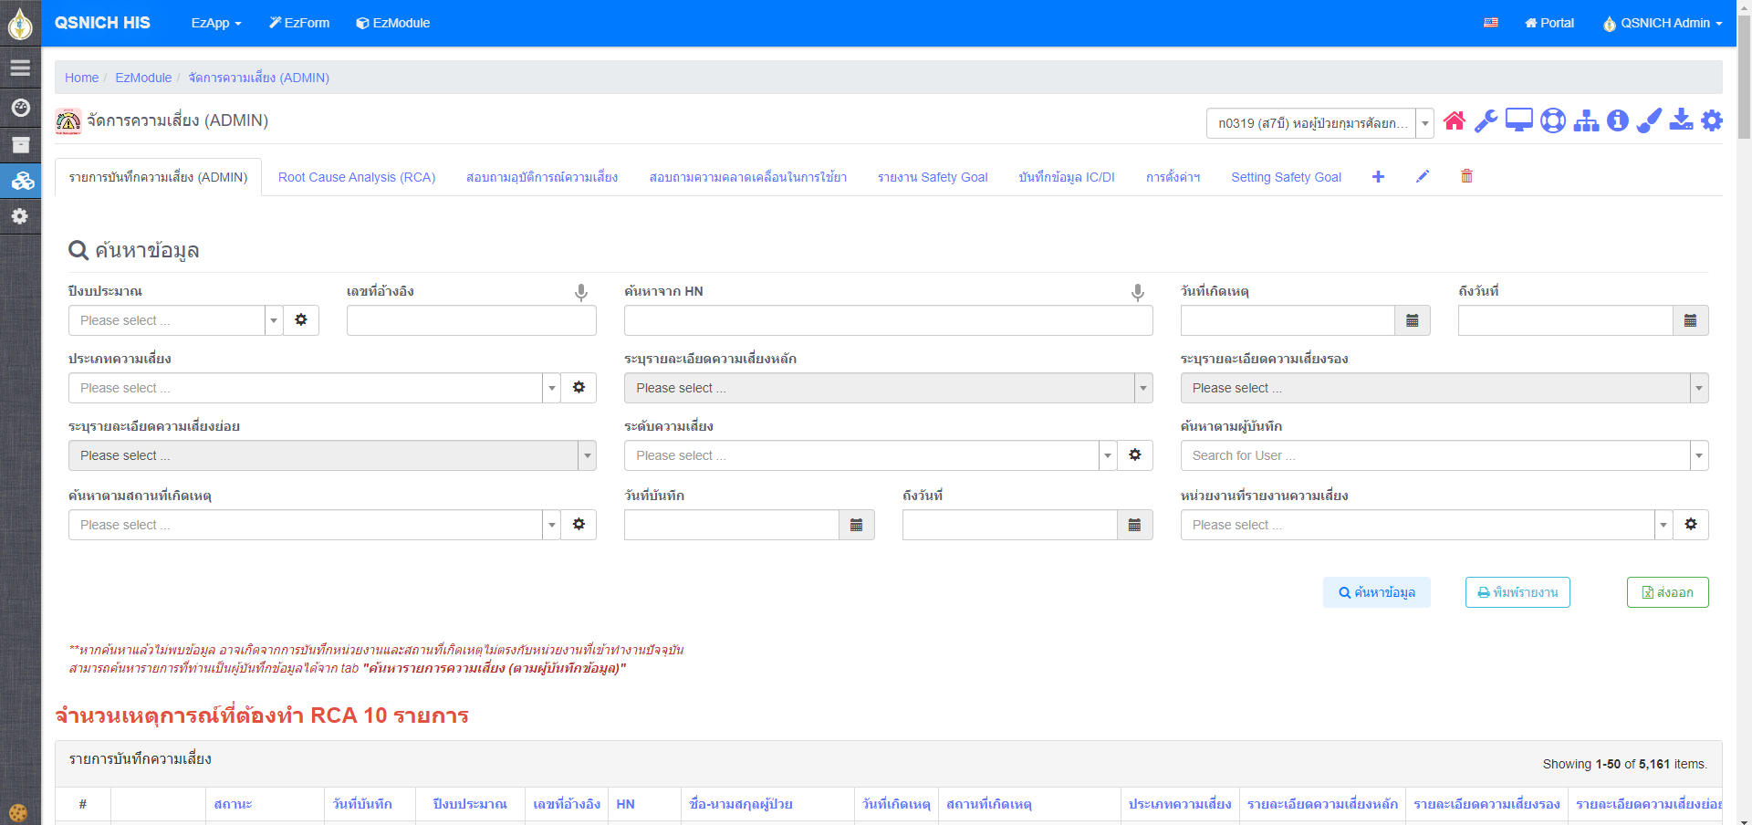Screen dimensions: 1752x825
Task: Click the gear button beside ปีงบประมาณ dropdown
Action: pos(301,320)
